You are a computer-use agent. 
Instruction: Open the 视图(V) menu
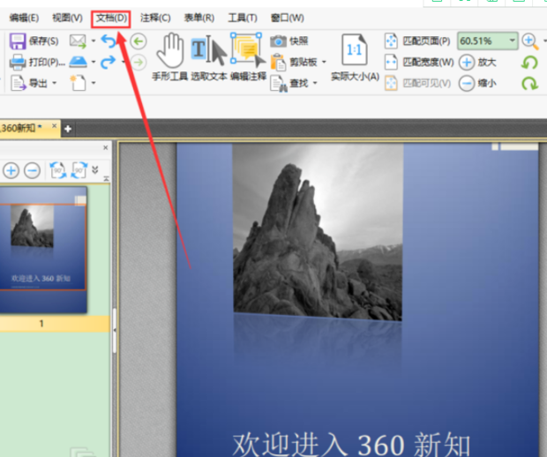point(67,18)
